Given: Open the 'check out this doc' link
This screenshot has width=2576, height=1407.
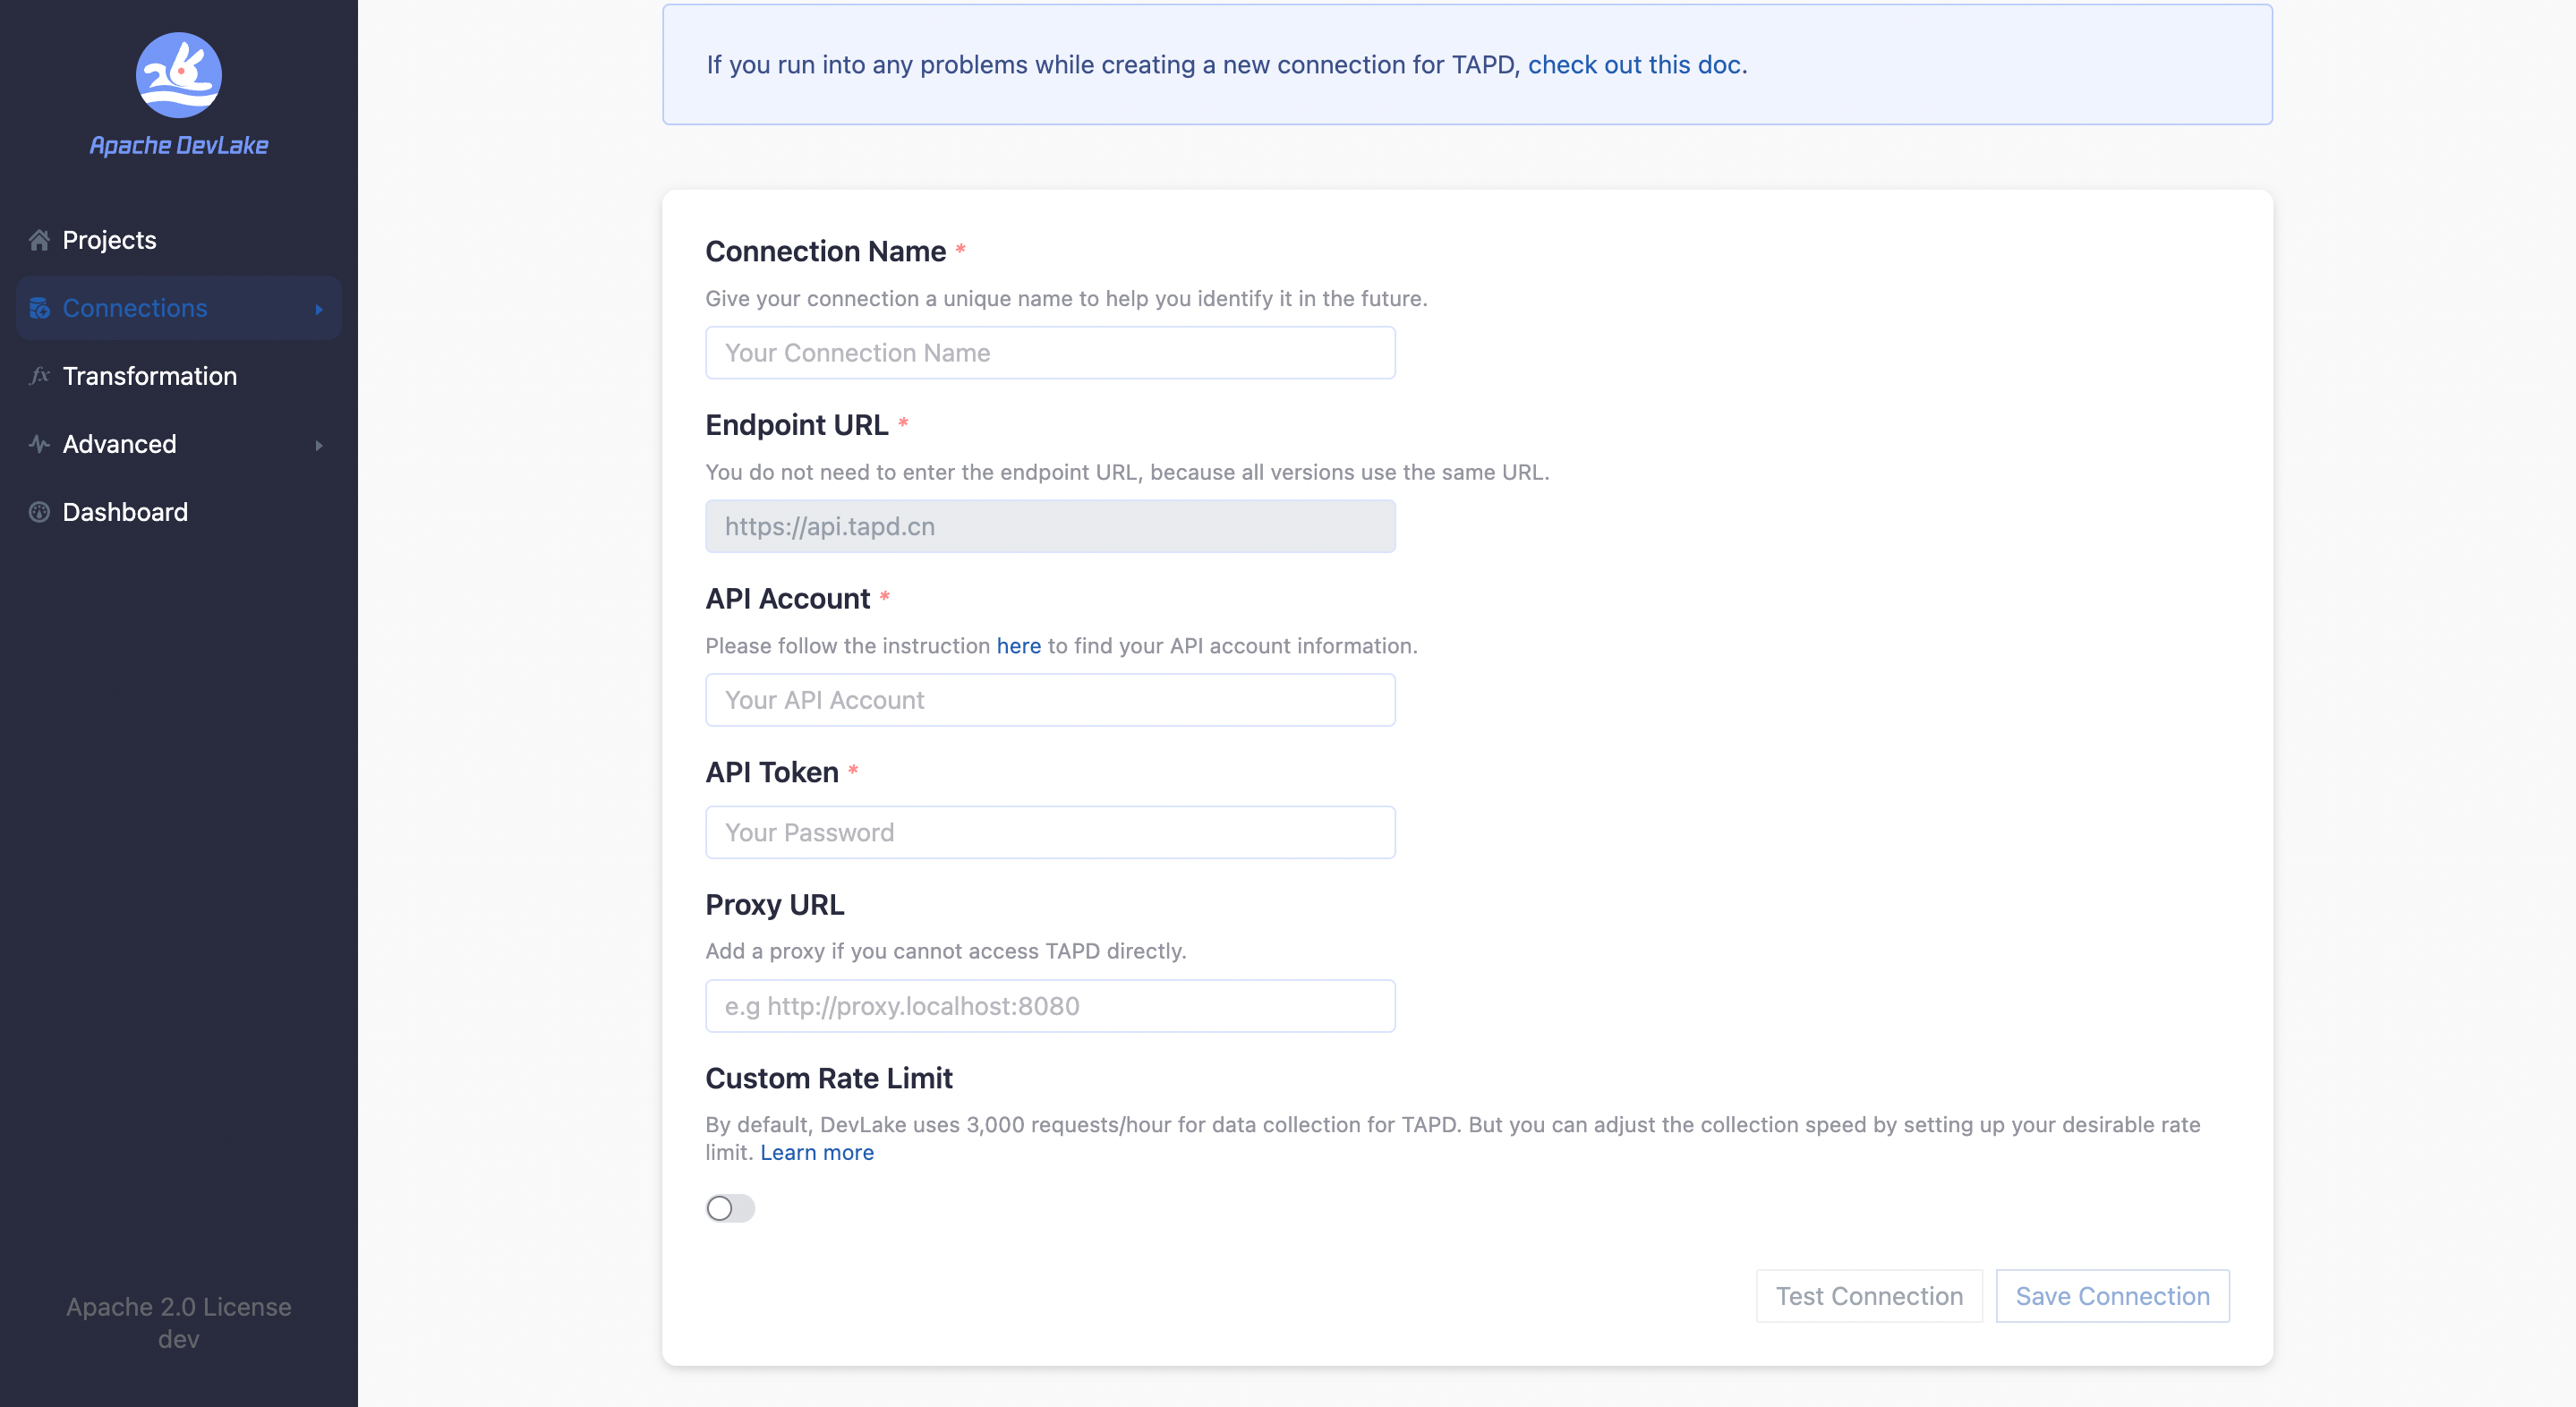Looking at the screenshot, I should pos(1634,65).
